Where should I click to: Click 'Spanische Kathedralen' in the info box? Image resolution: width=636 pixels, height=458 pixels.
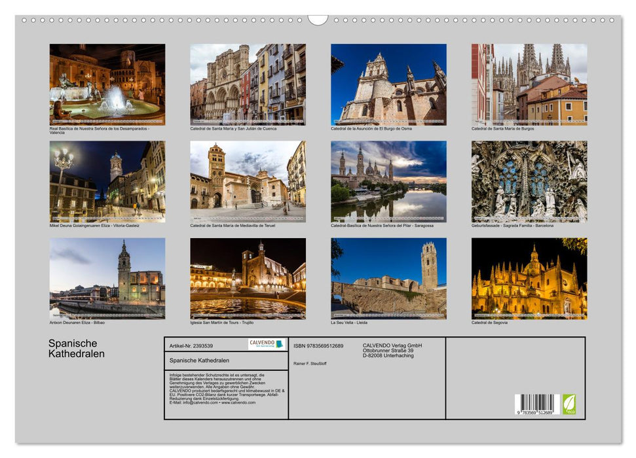click(x=199, y=361)
